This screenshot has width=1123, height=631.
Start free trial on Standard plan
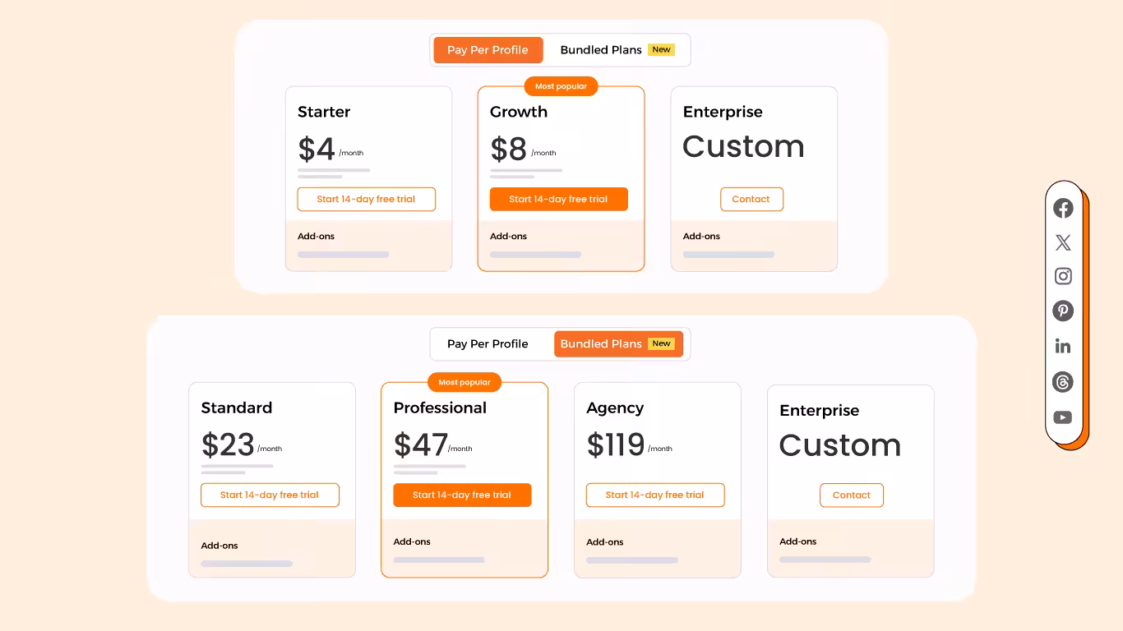(x=270, y=495)
